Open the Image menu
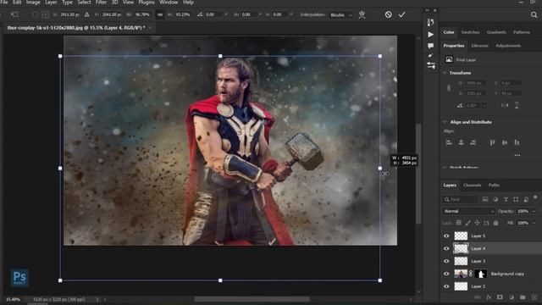The height and width of the screenshot is (305, 542). coord(33,3)
